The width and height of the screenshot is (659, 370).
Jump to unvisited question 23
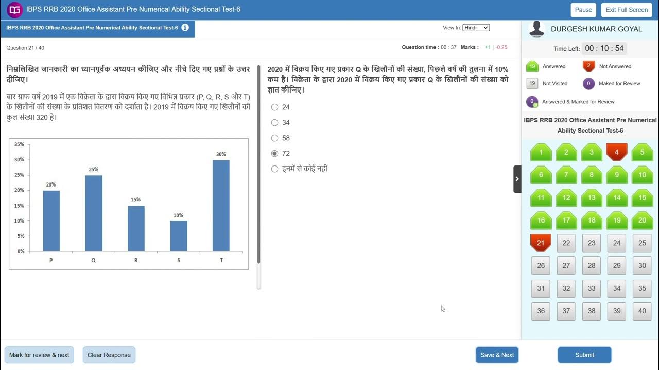pyautogui.click(x=592, y=243)
